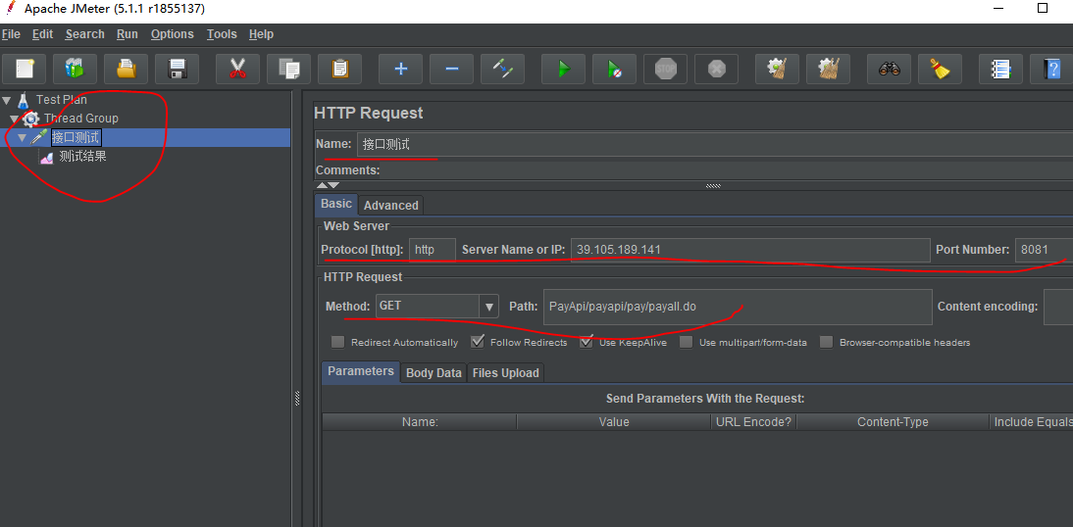The image size is (1073, 527).
Task: Switch to the Files Upload tab
Action: pyautogui.click(x=506, y=373)
